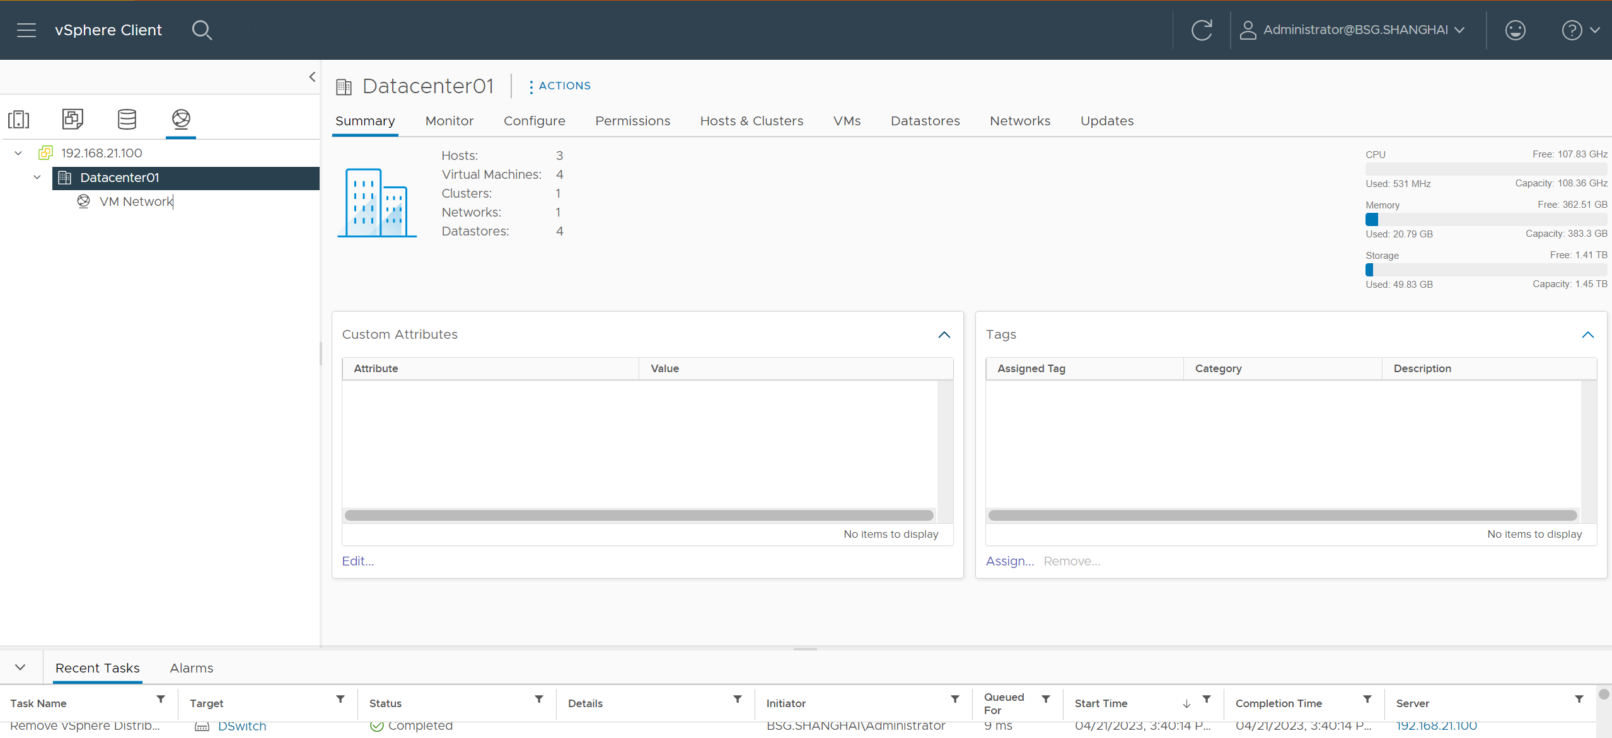Screen dimensions: 1612x738
Task: Open 192.168.21.100 server link in tasks
Action: (1437, 726)
